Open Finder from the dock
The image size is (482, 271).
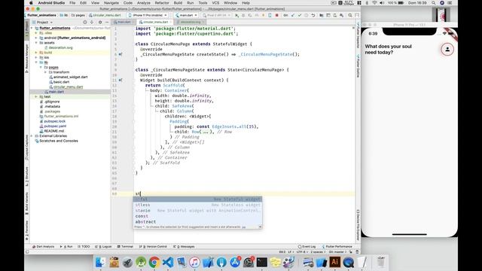pos(100,262)
